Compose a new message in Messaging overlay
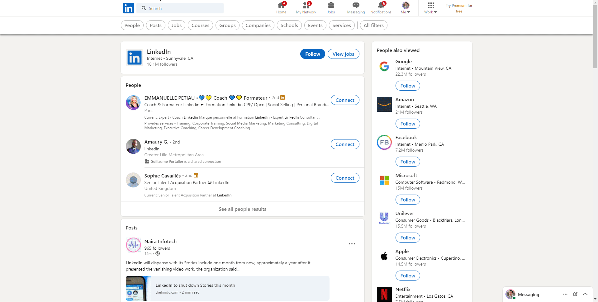This screenshot has height=302, width=598. point(575,294)
